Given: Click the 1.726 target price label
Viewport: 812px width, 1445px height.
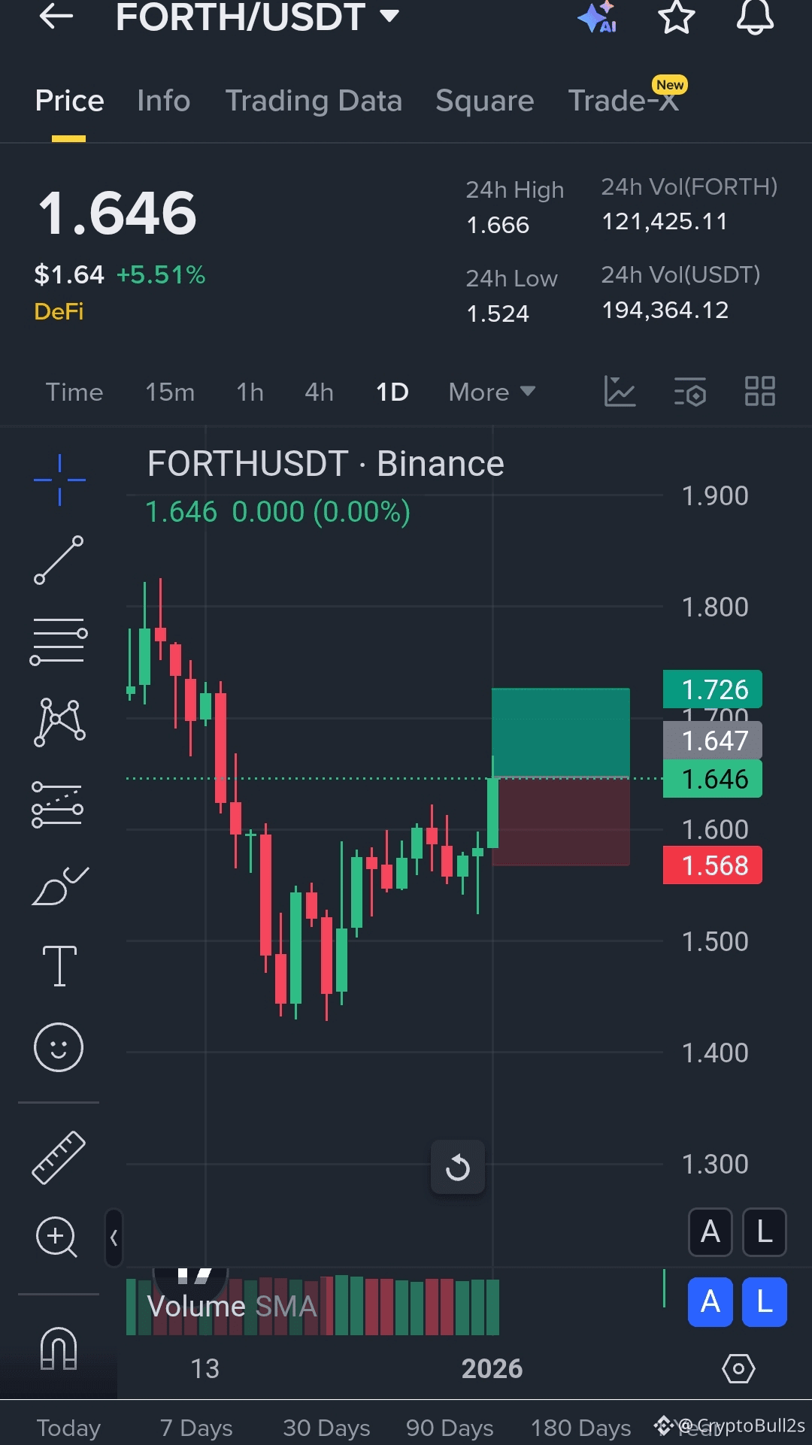Looking at the screenshot, I should [713, 689].
